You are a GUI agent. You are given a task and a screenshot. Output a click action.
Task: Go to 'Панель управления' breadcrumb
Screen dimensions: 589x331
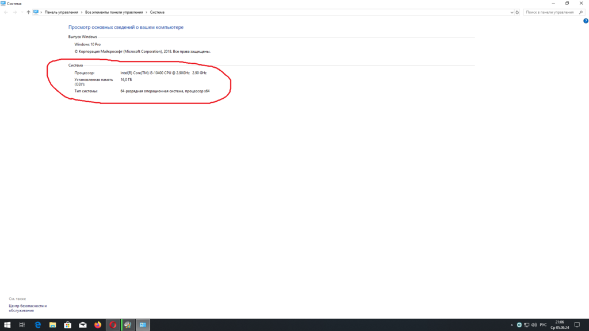point(61,12)
